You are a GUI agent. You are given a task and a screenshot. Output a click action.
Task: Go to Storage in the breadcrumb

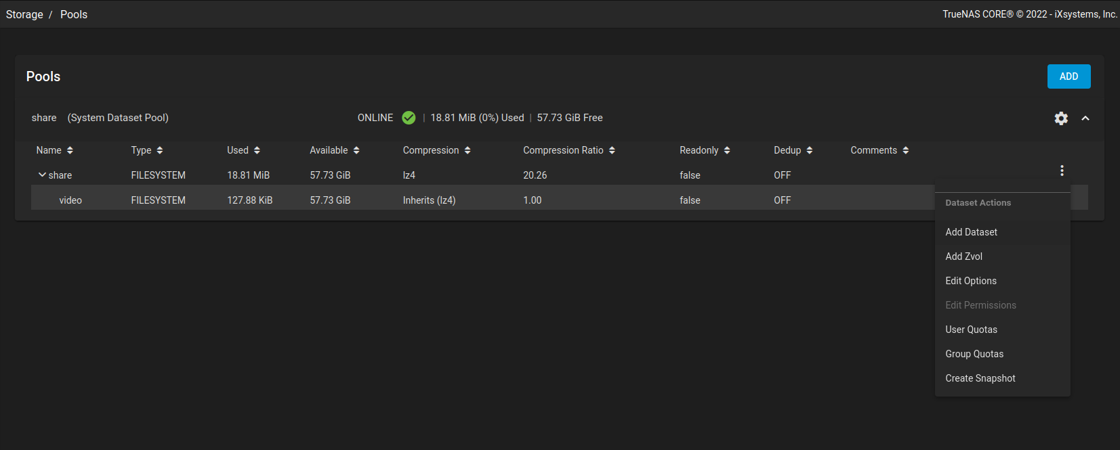(24, 14)
